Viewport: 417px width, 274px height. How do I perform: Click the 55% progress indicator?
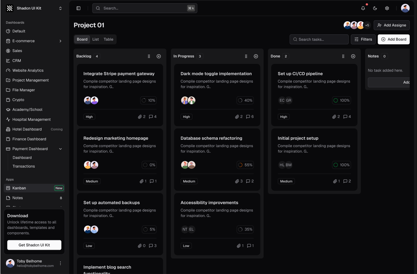245,165
